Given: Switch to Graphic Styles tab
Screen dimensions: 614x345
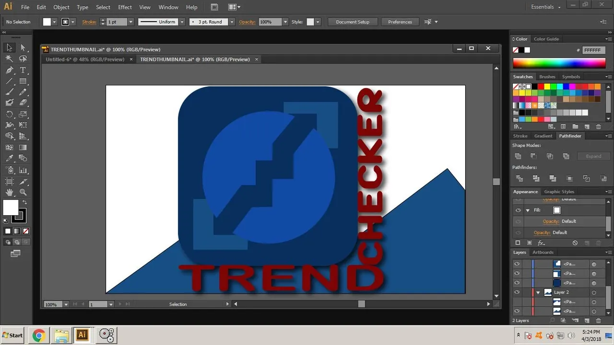Looking at the screenshot, I should click(559, 192).
